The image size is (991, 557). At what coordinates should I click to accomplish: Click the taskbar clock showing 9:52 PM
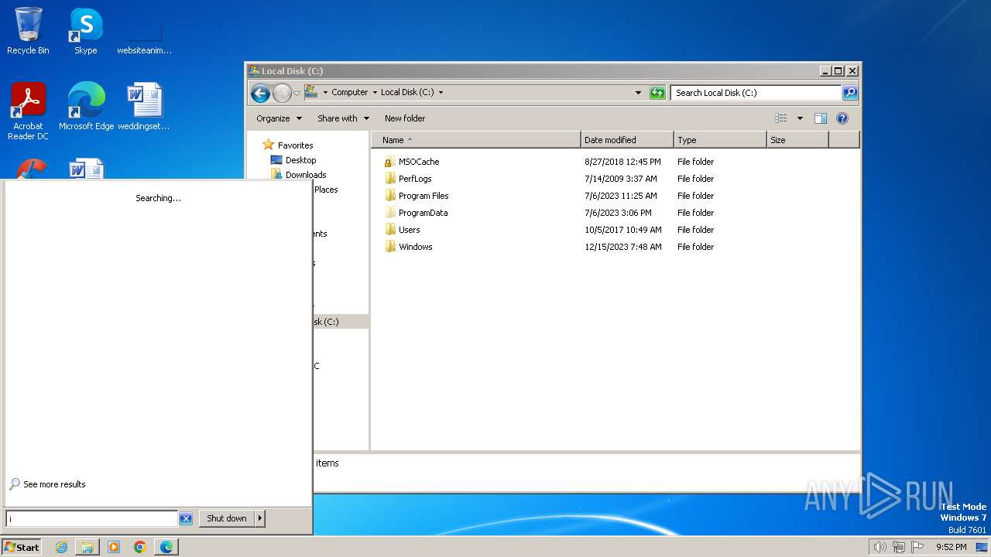[951, 547]
